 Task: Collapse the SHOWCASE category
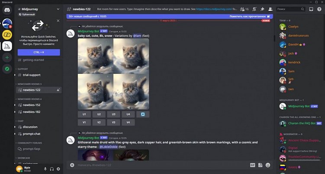pos(23,158)
